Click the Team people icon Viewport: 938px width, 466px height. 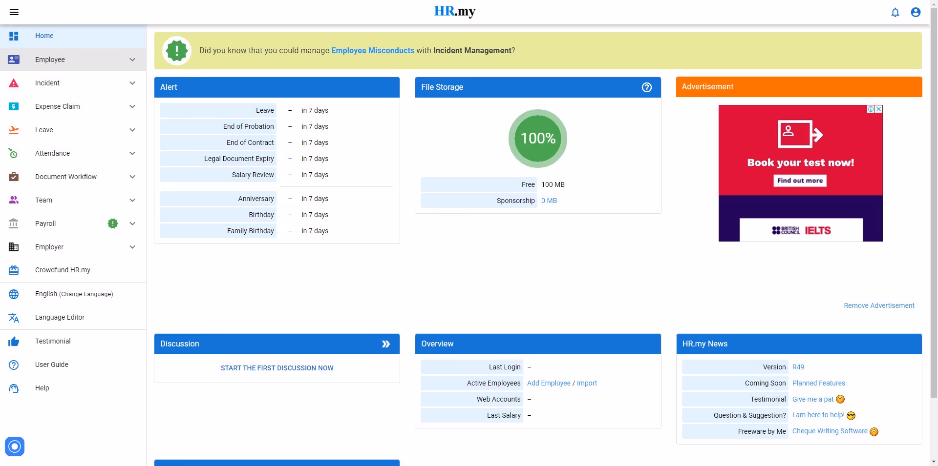coord(14,200)
